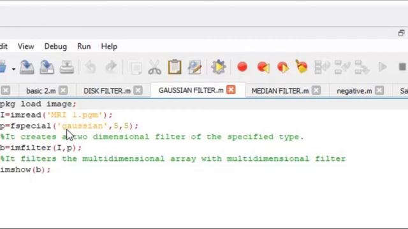Toggle breakpoint with red circle icon
This screenshot has height=229, width=408.
point(242,67)
